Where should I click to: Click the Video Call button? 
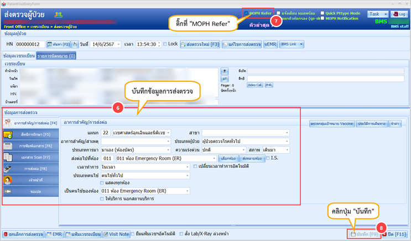point(255,85)
